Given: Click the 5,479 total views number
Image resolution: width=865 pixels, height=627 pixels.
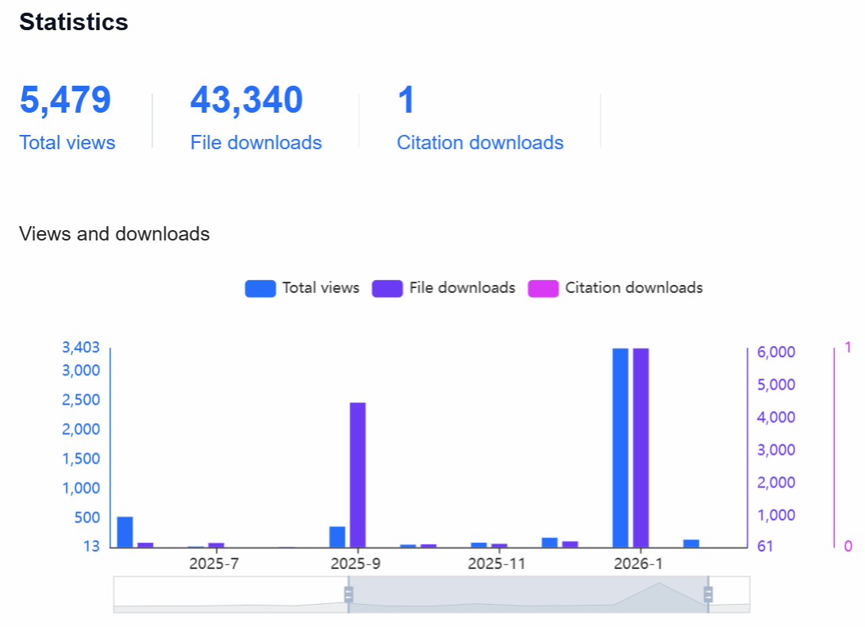Looking at the screenshot, I should [65, 101].
